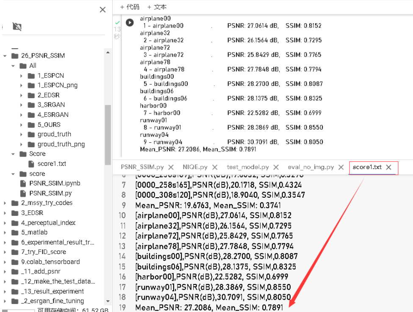This screenshot has width=413, height=312.
Task: Select the _13_result_experiment folder
Action: pyautogui.click(x=52, y=291)
